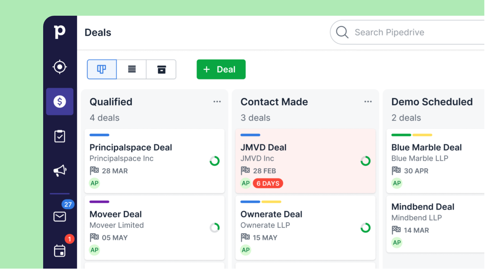Click the Principalspace Deal progress ring
Viewport: 485px width, 270px height.
point(215,161)
